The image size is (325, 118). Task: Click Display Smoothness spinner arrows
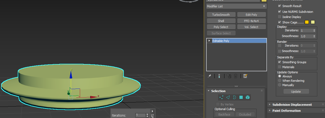(x=314, y=36)
